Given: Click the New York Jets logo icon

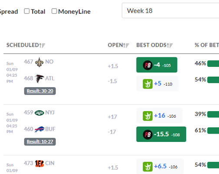Looking at the screenshot, I should click(39, 113).
